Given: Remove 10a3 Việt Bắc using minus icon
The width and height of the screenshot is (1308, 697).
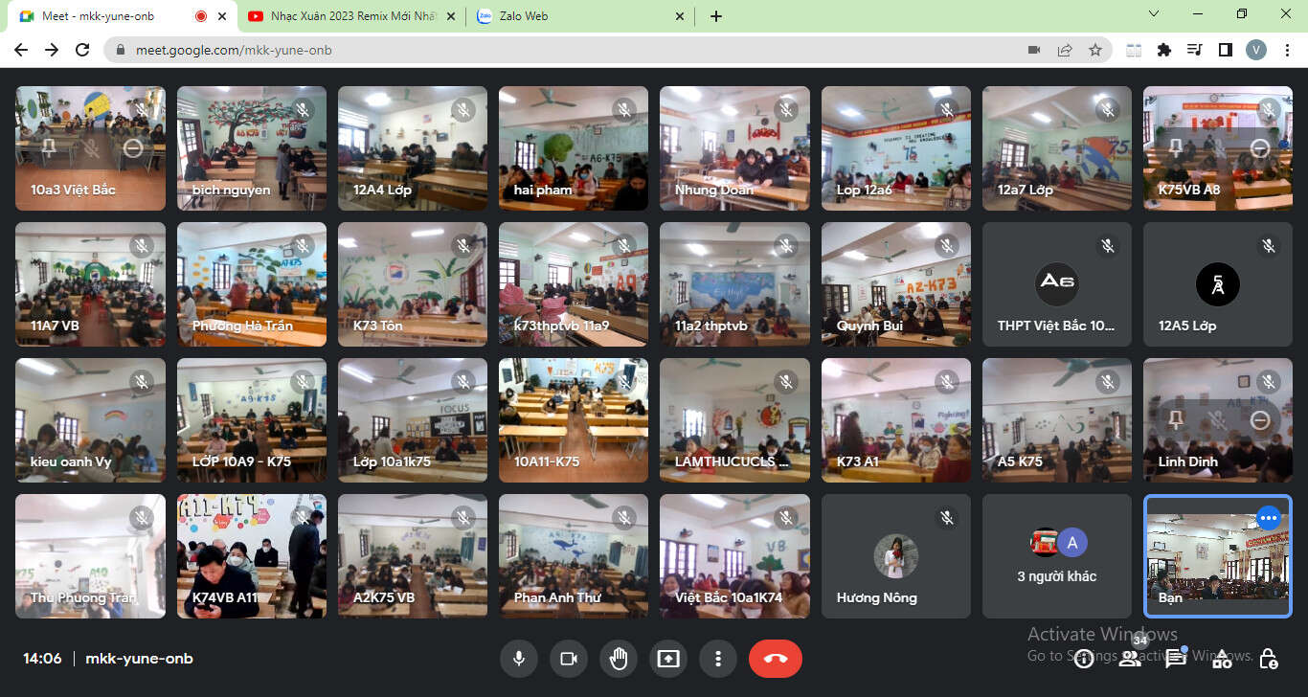Looking at the screenshot, I should click(133, 148).
